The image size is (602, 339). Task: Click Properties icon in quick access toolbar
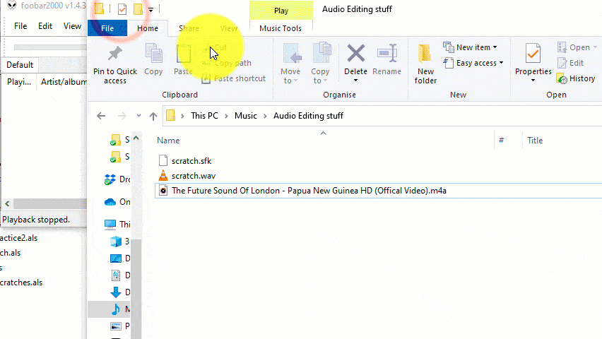click(x=122, y=9)
